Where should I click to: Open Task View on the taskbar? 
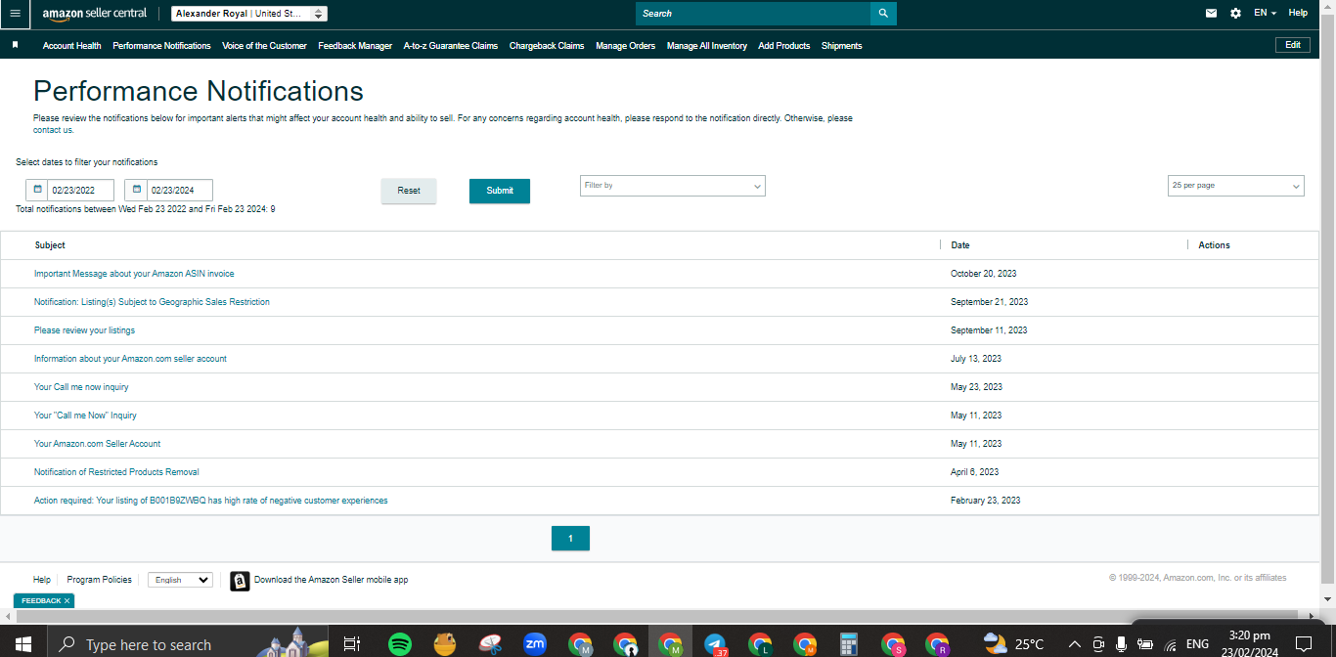[351, 644]
